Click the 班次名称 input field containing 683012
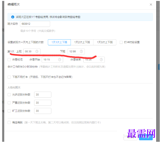The image size is (161, 143). (35, 24)
